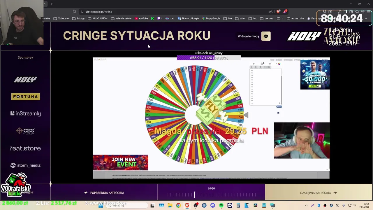Open Spotify from the taskbar
The width and height of the screenshot is (373, 210).
[221, 205]
